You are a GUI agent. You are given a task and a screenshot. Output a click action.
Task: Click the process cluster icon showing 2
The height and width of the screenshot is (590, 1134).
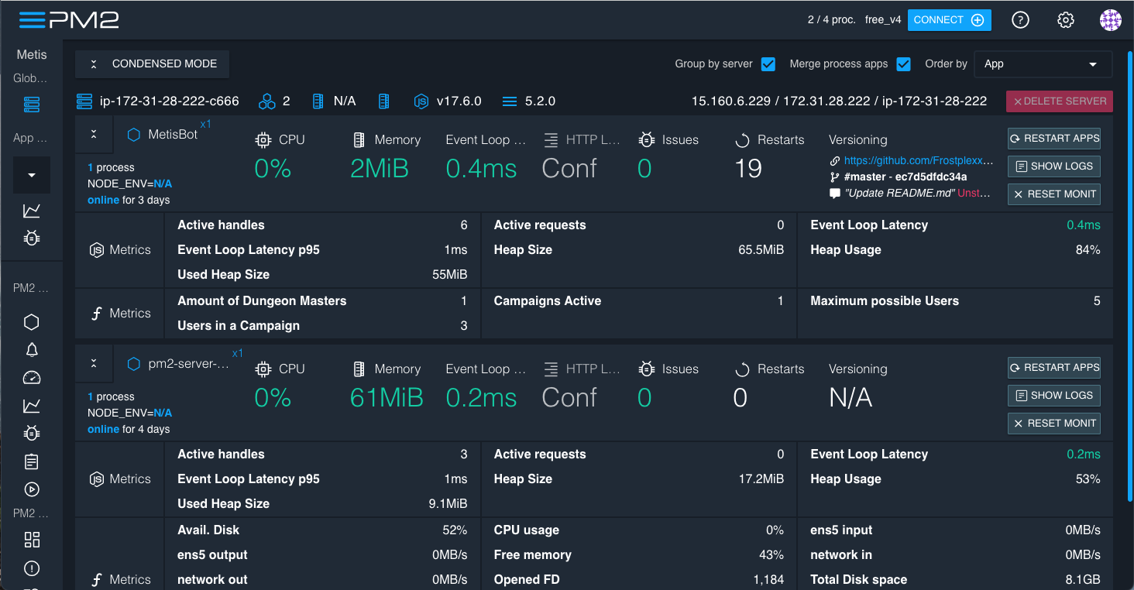pos(267,101)
